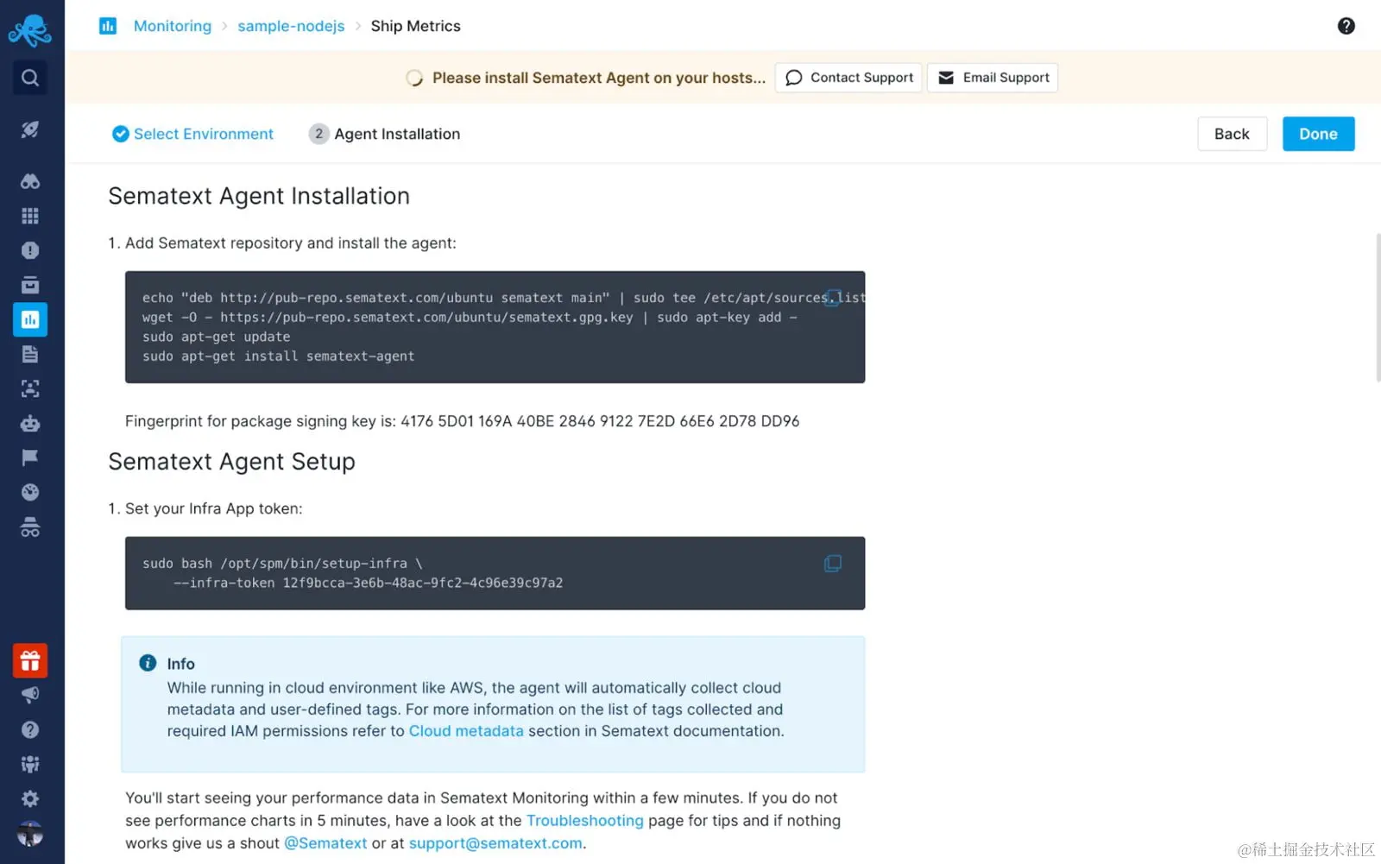The height and width of the screenshot is (864, 1381).
Task: Open your profile via the avatar
Action: pos(29,833)
